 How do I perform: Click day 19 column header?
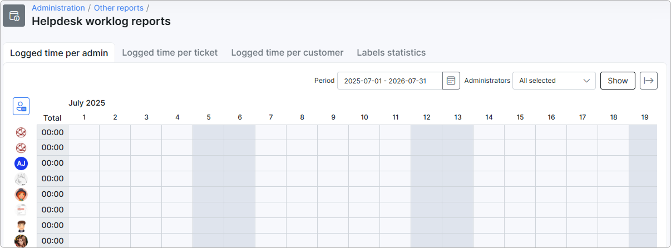point(645,117)
